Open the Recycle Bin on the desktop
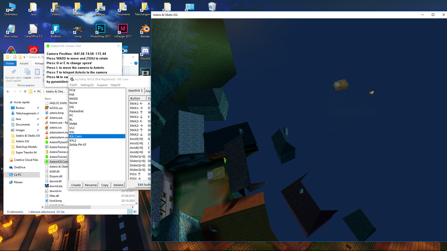447x251 pixels. [x=212, y=7]
